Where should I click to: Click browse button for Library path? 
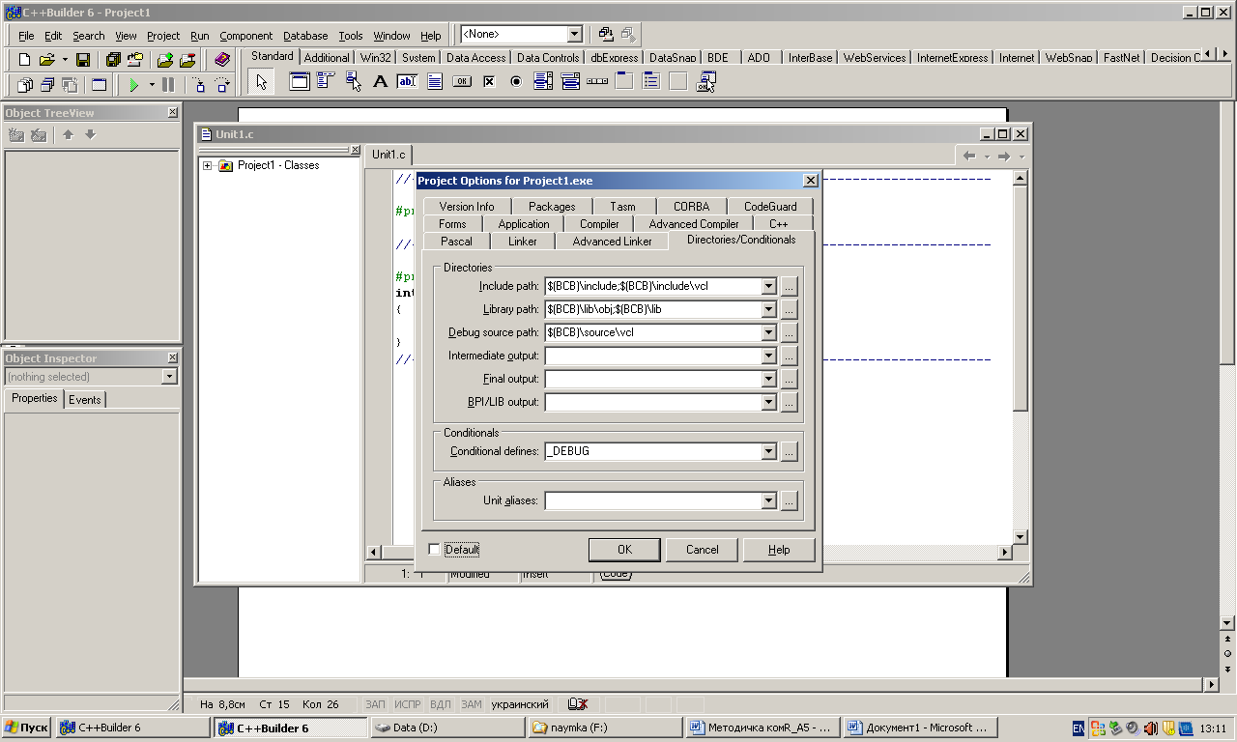tap(790, 309)
